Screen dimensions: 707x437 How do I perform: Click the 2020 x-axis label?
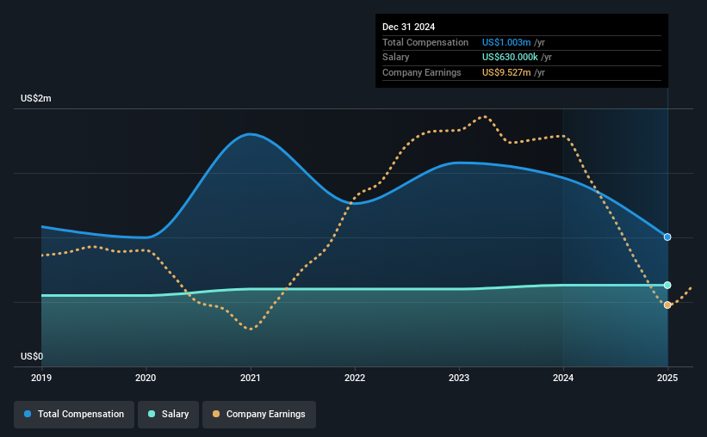[146, 378]
